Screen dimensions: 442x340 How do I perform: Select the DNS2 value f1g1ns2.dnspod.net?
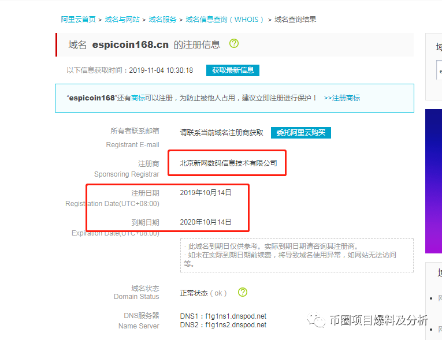pos(236,325)
